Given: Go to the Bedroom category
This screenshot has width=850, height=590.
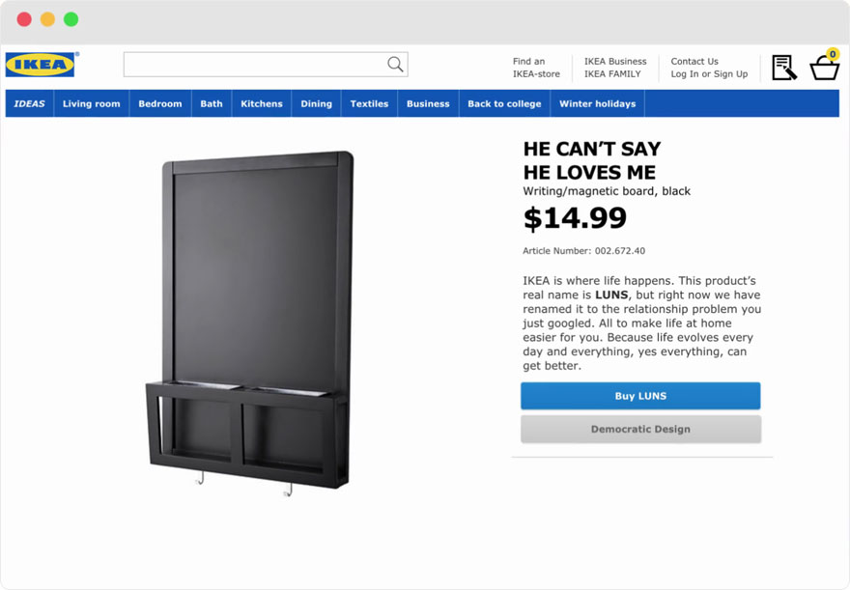Looking at the screenshot, I should tap(160, 104).
